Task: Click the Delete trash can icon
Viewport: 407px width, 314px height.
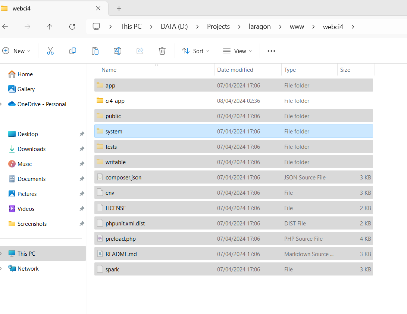Action: click(162, 51)
